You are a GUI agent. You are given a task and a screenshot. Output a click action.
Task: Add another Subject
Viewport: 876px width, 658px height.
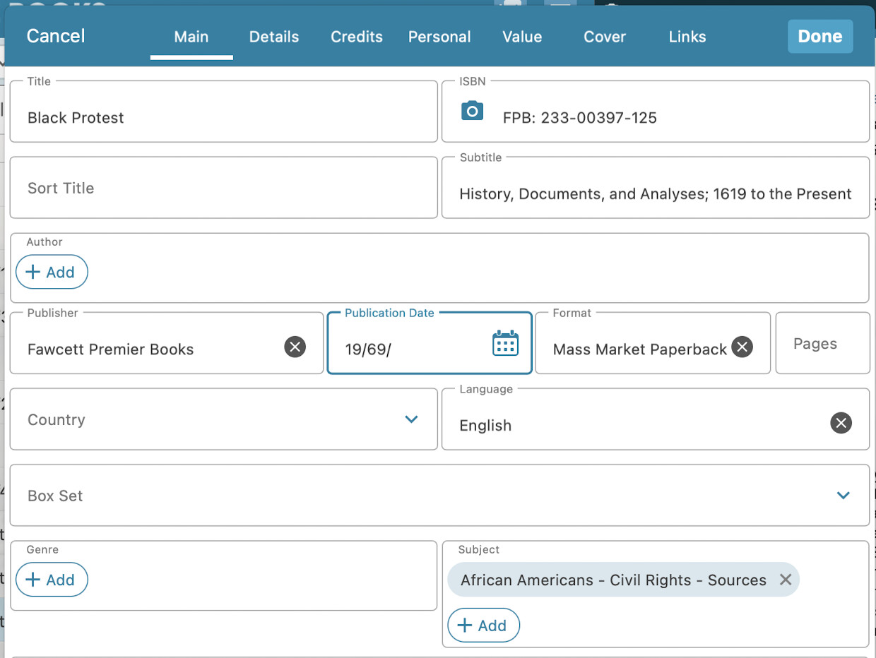point(484,626)
